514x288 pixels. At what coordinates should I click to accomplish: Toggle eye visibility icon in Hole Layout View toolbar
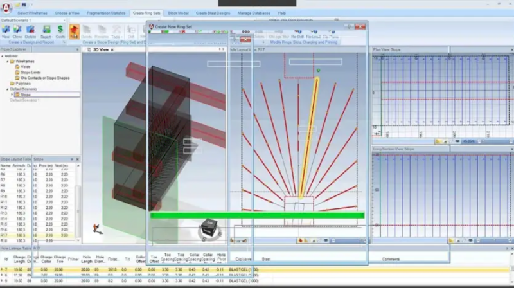pyautogui.click(x=326, y=240)
